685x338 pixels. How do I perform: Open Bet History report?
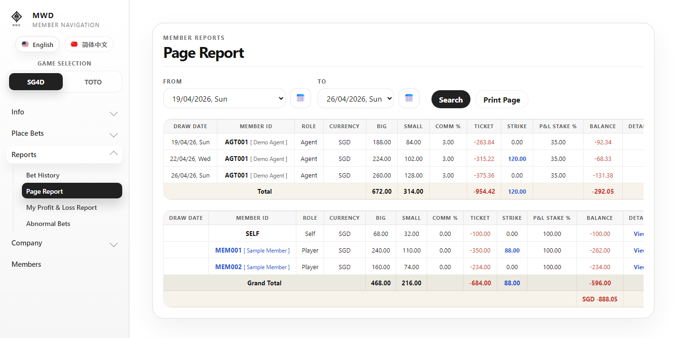pyautogui.click(x=72, y=175)
